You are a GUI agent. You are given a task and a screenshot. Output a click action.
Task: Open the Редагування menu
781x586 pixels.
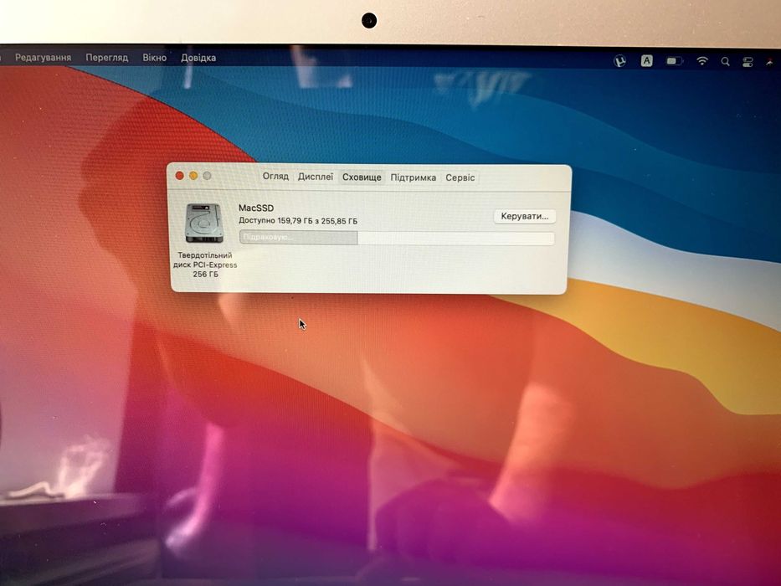click(43, 58)
